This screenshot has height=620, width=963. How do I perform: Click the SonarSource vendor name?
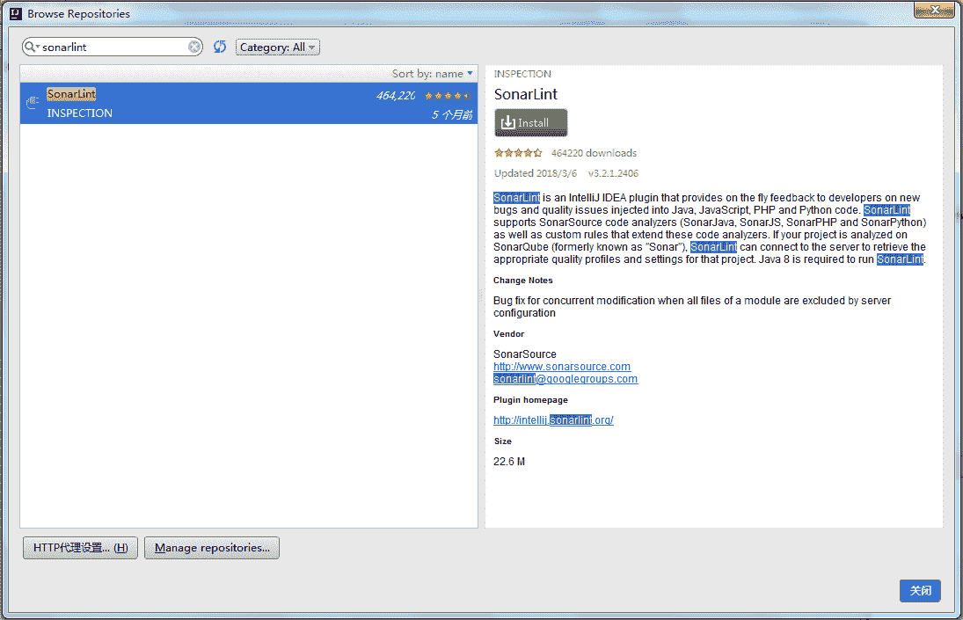pos(525,354)
